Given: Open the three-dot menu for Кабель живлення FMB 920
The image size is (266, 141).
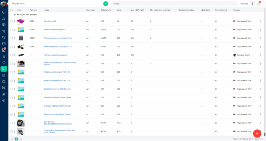Looking at the screenshot, I should tap(260, 30).
